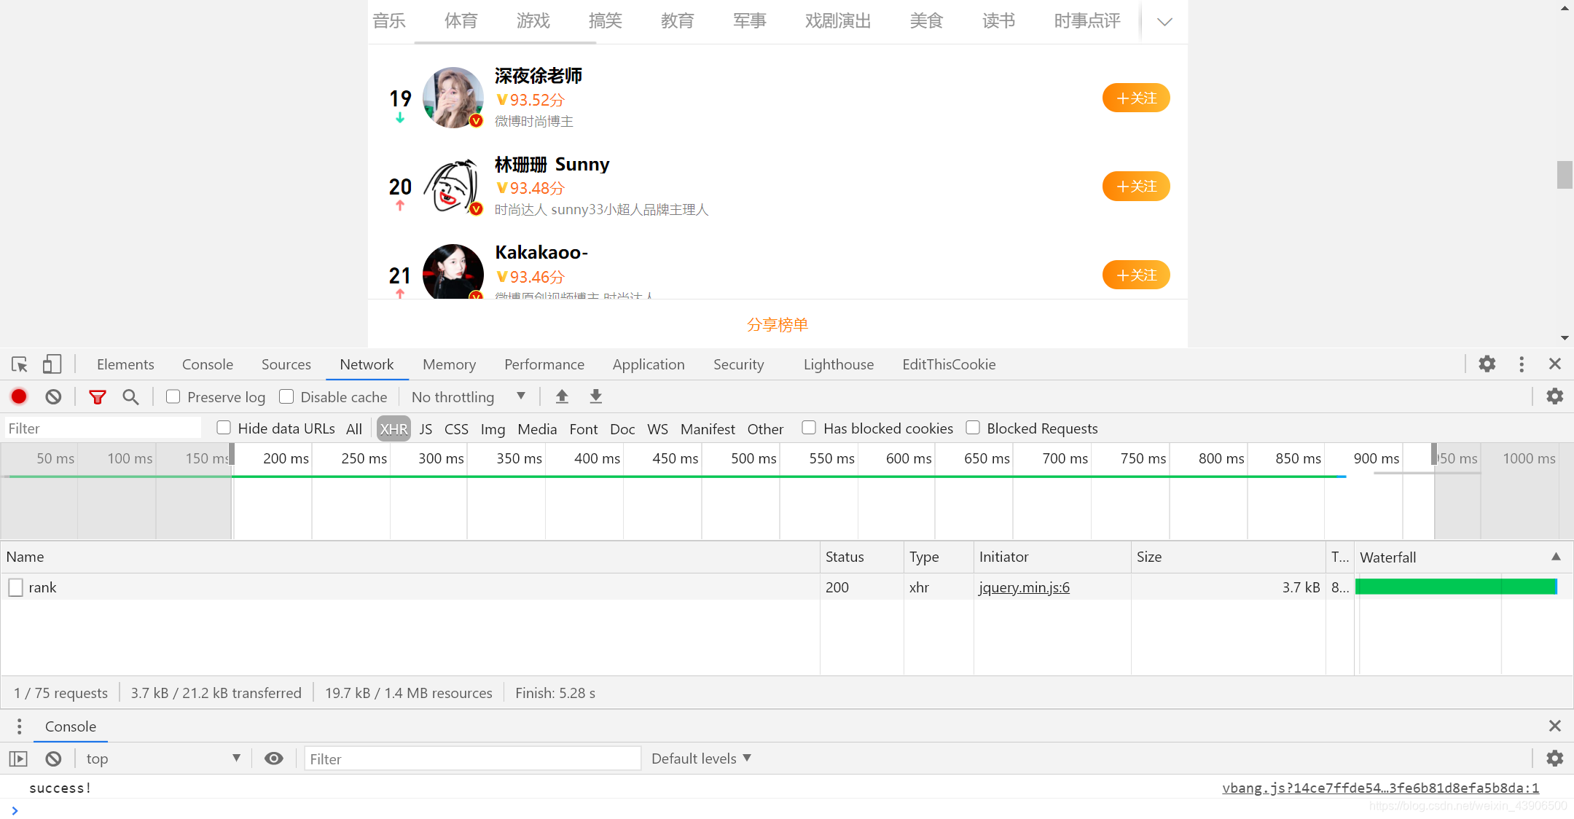Click the import HAR upload arrow
The width and height of the screenshot is (1574, 819).
[562, 396]
